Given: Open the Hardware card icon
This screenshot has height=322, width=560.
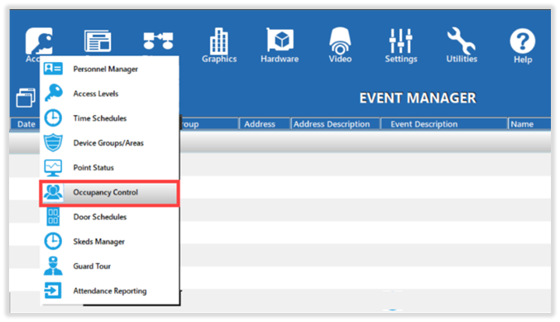Looking at the screenshot, I should [280, 40].
